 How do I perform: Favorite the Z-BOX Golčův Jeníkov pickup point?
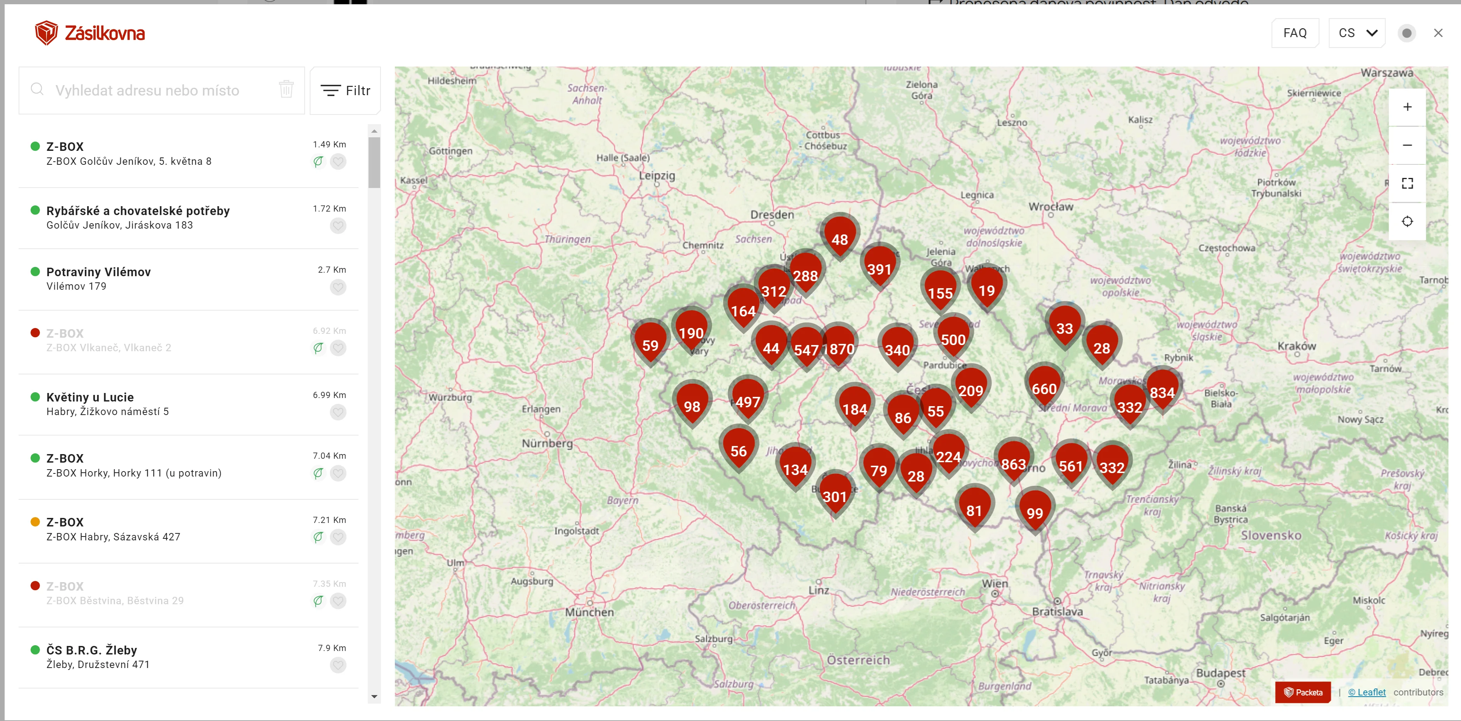(x=338, y=162)
